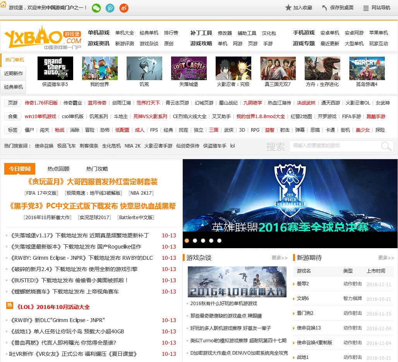Image resolution: width=398 pixels, height=362 pixels.
Task: Click the 僵尸 tag link
Action: [x=29, y=130]
